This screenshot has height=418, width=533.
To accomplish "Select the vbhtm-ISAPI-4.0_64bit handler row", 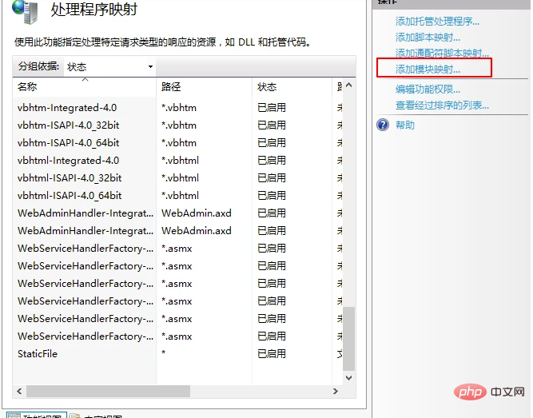I will pyautogui.click(x=177, y=143).
